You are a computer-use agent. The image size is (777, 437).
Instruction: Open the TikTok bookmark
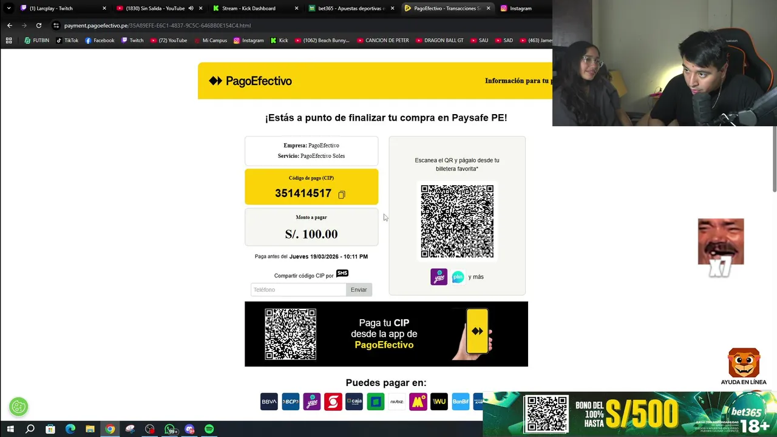67,41
